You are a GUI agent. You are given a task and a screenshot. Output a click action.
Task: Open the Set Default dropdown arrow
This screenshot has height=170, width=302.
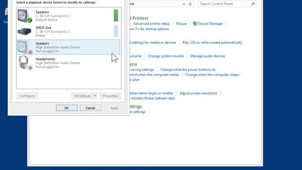[95, 96]
